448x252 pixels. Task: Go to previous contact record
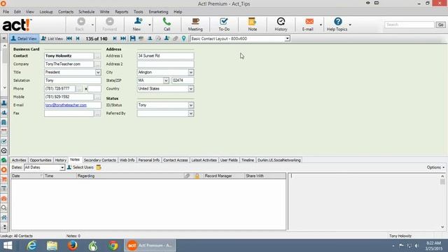coord(78,38)
